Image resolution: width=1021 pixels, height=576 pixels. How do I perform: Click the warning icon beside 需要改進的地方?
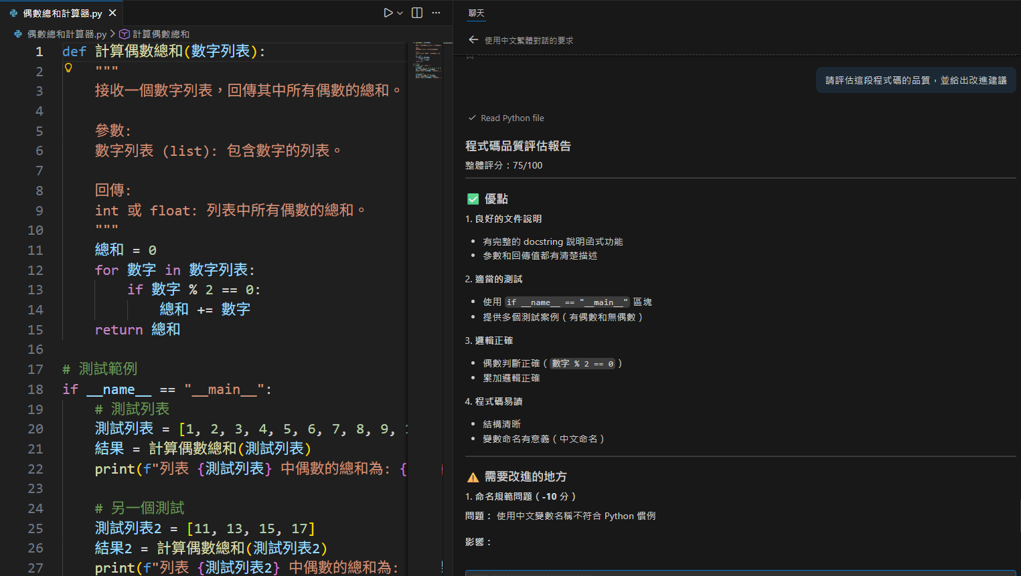(473, 477)
